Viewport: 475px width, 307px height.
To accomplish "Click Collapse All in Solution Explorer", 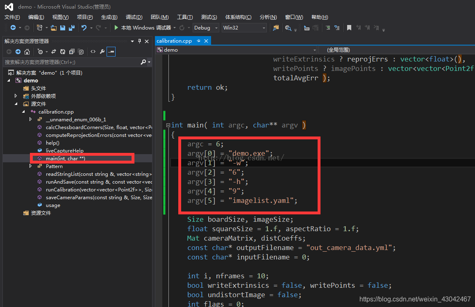I will click(72, 52).
